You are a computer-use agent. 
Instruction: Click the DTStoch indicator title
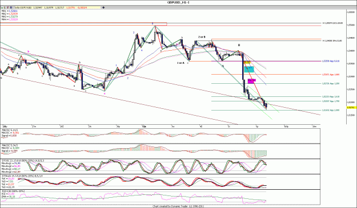click(22, 176)
